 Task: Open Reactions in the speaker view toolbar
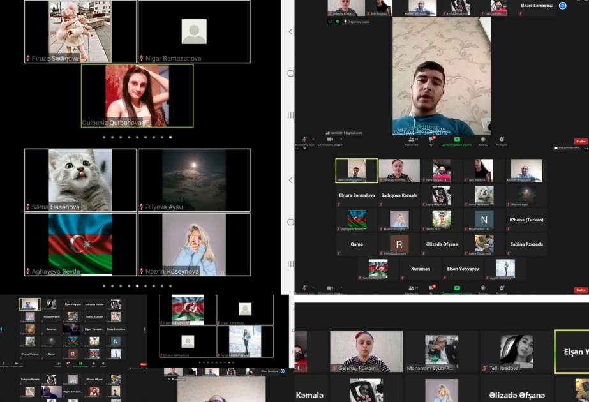(x=502, y=141)
